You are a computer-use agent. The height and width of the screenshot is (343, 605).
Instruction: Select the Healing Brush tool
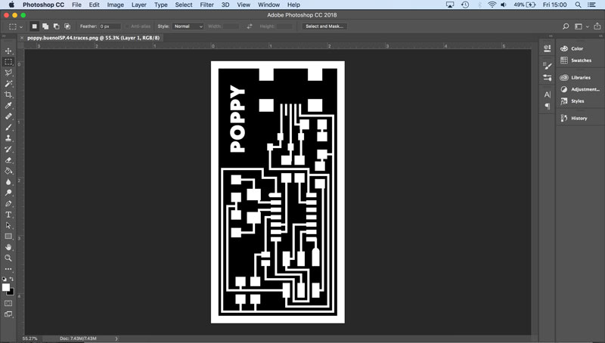point(8,116)
